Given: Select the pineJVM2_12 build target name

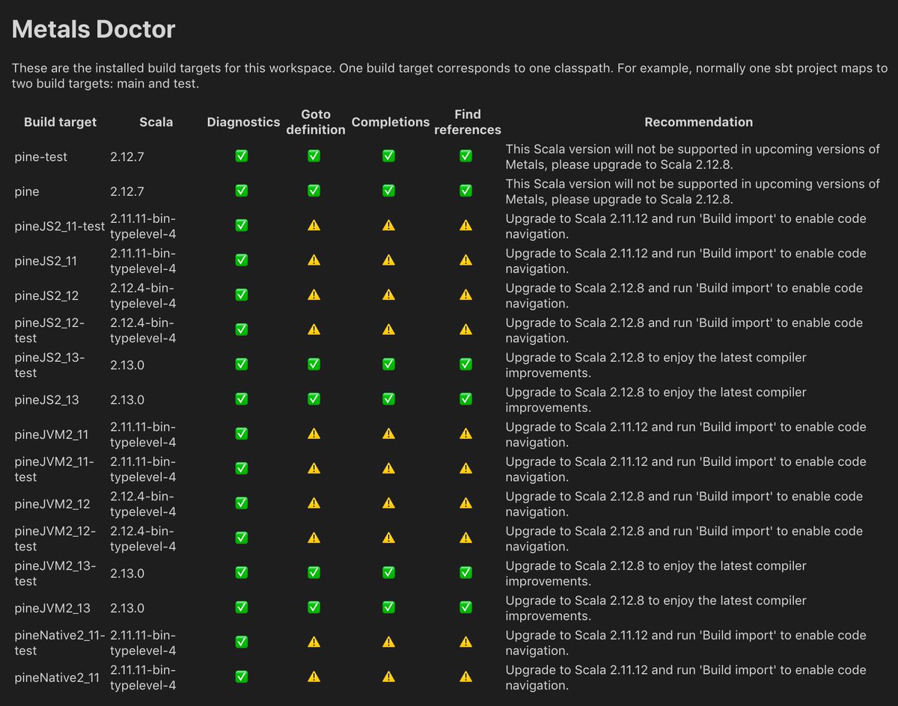Looking at the screenshot, I should pos(52,504).
